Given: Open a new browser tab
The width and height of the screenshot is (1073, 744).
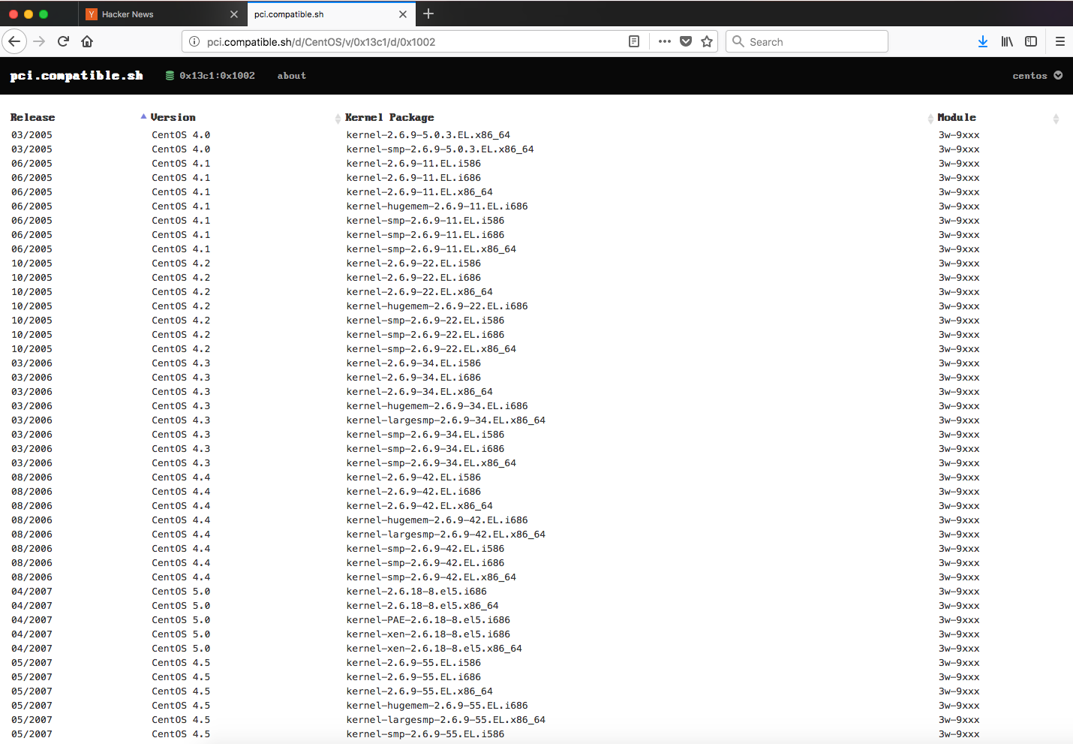Looking at the screenshot, I should (428, 14).
